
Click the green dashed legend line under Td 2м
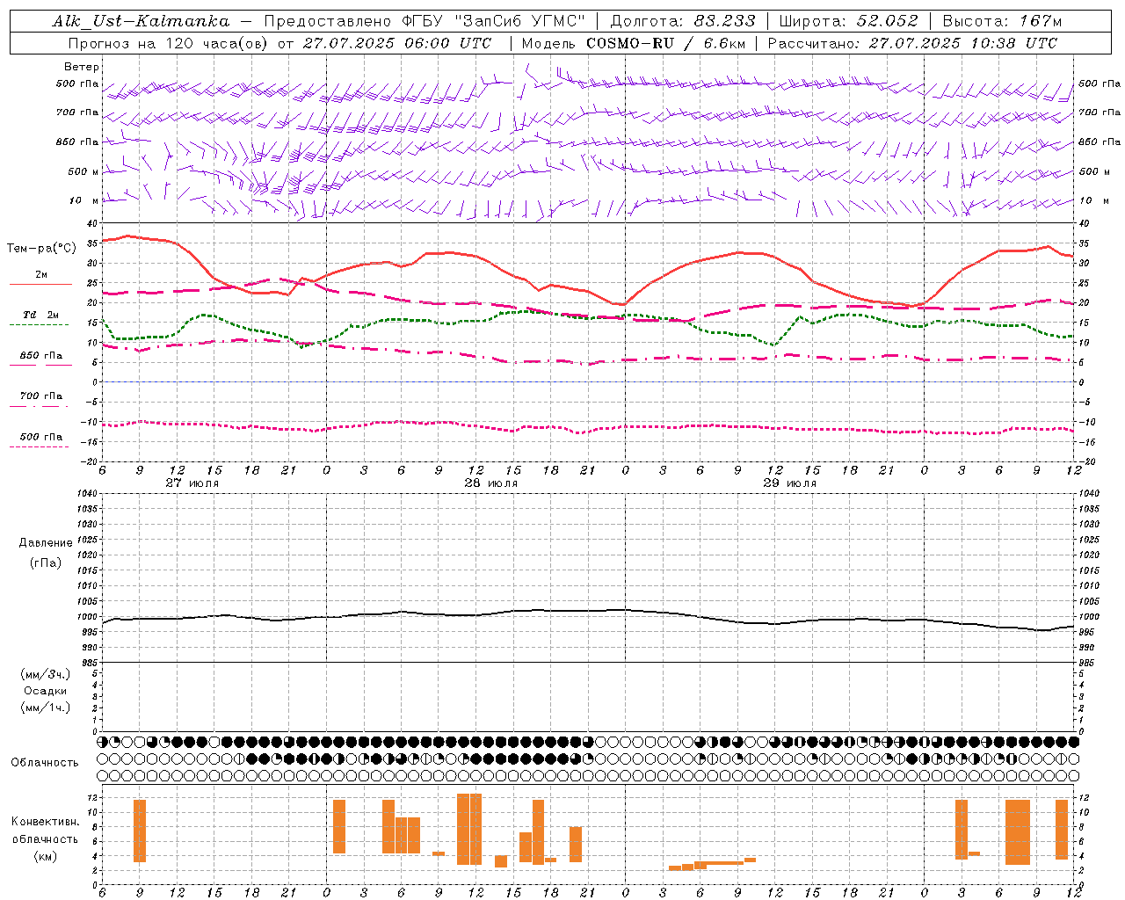pos(39,324)
